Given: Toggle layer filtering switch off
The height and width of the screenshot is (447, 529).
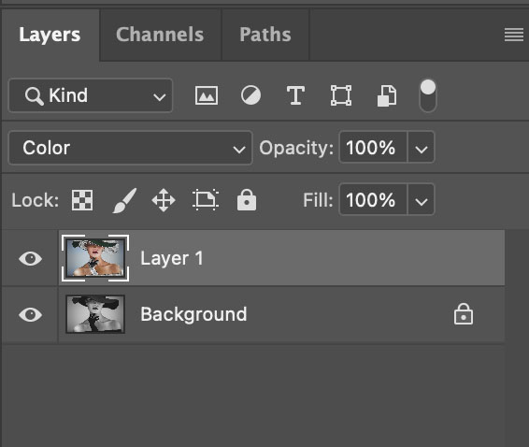Looking at the screenshot, I should (428, 96).
